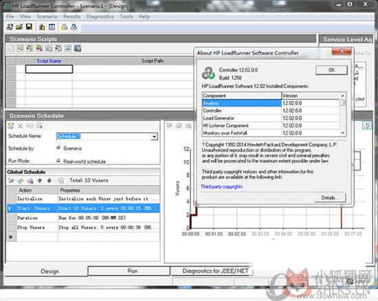The image size is (378, 301).
Task: Open the Diagnostics menu
Action: click(x=100, y=16)
